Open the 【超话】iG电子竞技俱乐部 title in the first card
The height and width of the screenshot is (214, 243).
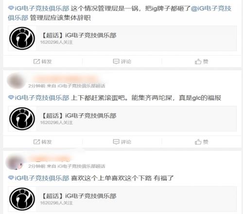78,35
